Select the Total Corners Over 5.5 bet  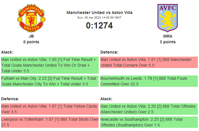click(149, 62)
